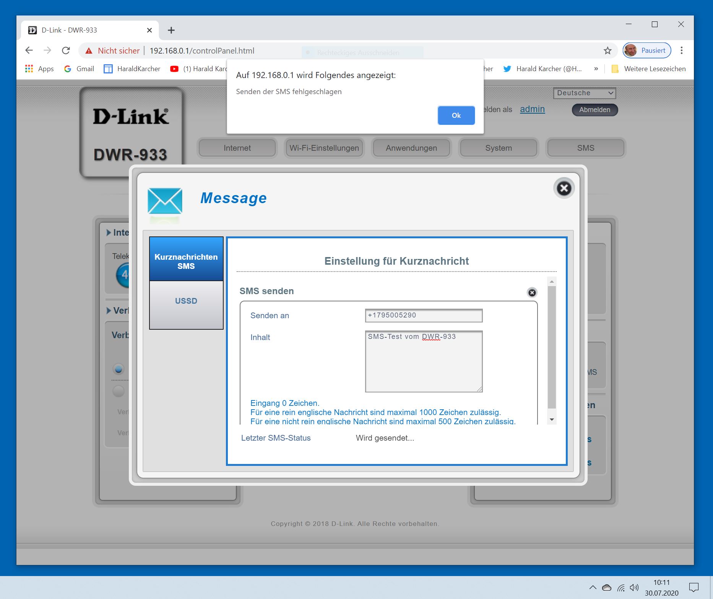Open the System menu
Viewport: 713px width, 599px height.
[499, 148]
